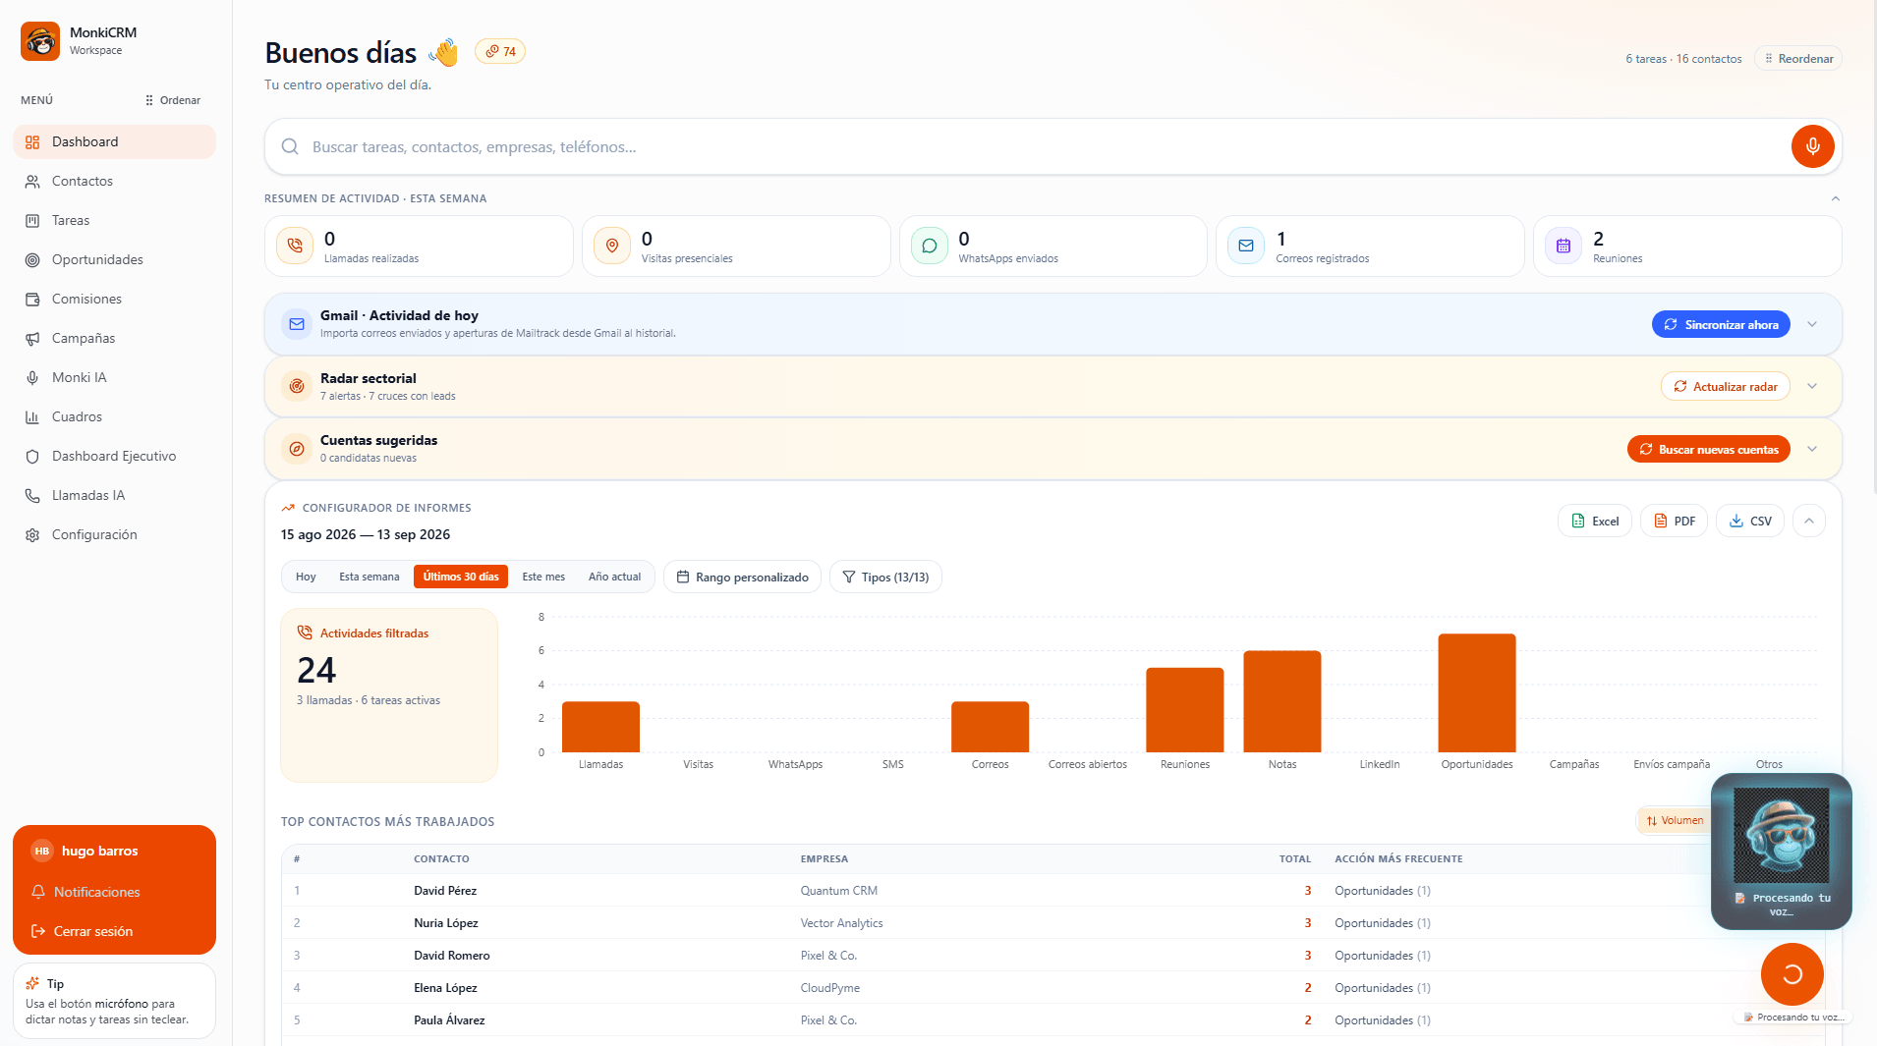Click the Correos registrados envelope icon
The height and width of the screenshot is (1046, 1877).
(1246, 246)
